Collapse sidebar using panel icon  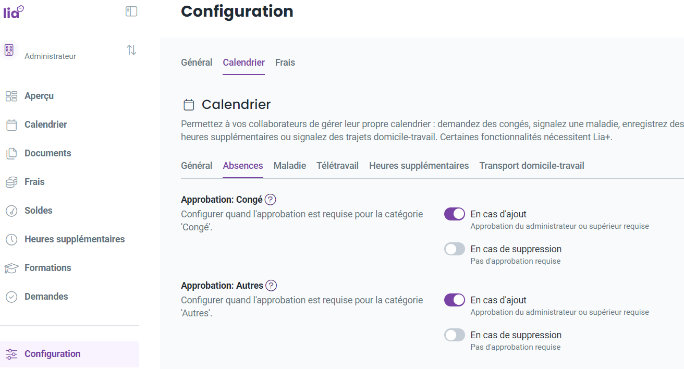pos(131,11)
